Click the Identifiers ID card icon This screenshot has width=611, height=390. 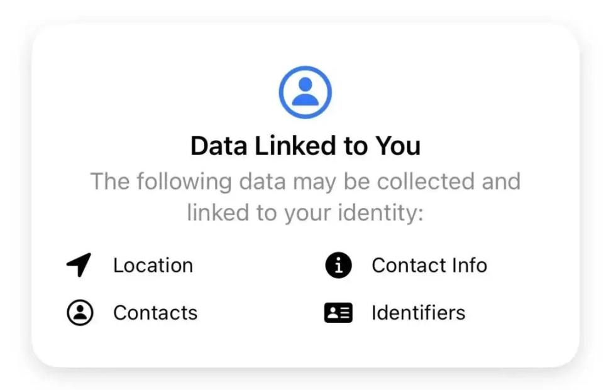coord(338,313)
